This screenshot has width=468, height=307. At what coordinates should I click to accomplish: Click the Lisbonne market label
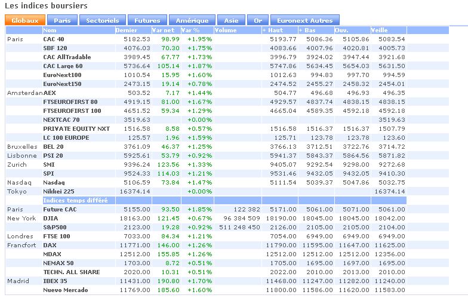click(21, 155)
